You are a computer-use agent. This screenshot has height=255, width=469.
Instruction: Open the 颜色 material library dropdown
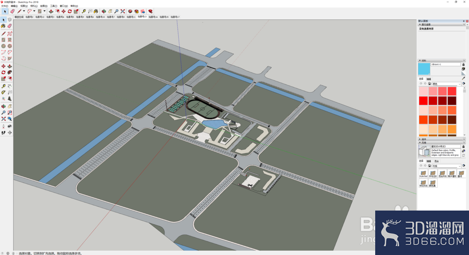(x=446, y=84)
